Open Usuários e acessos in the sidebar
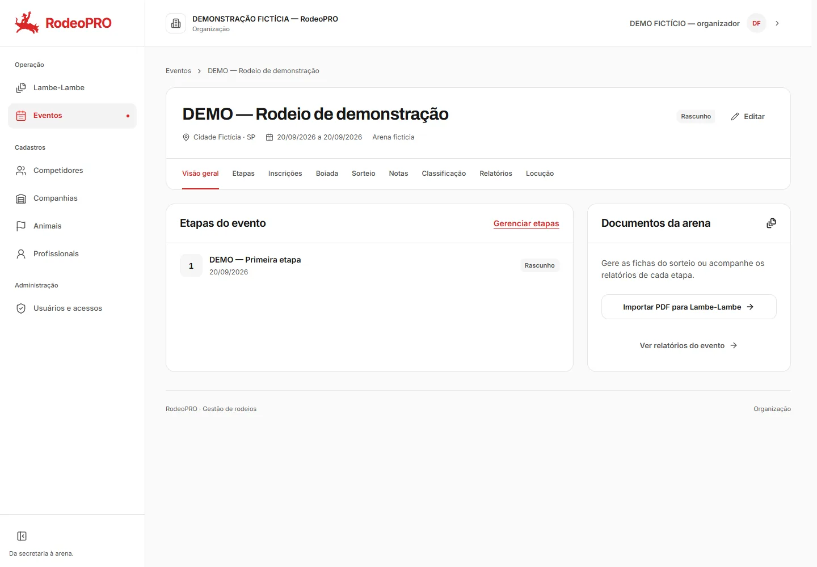The image size is (817, 567). pos(72,308)
